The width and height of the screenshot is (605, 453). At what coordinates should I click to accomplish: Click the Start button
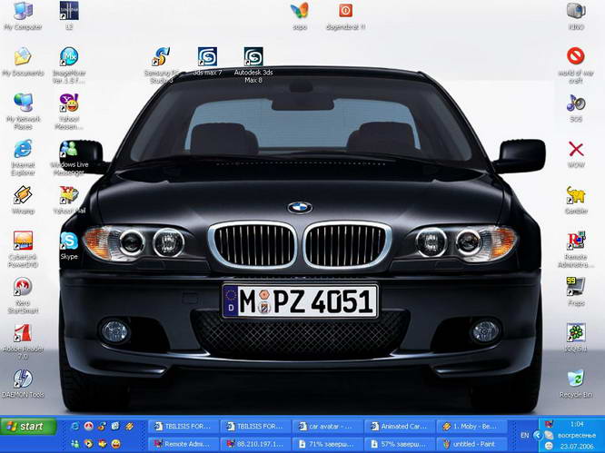point(28,427)
